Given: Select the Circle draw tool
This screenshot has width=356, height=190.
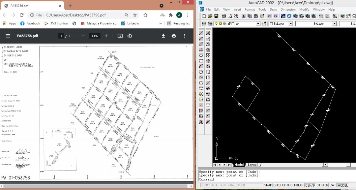Looking at the screenshot, I should [x=201, y=72].
